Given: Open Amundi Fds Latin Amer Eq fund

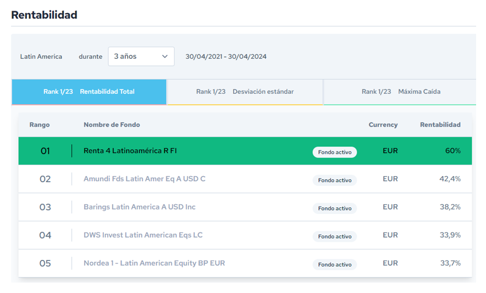Looking at the screenshot, I should click(145, 179).
